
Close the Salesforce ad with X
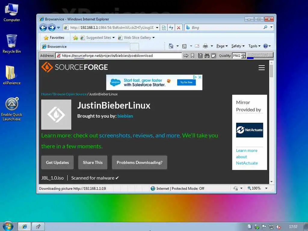pyautogui.click(x=200, y=77)
